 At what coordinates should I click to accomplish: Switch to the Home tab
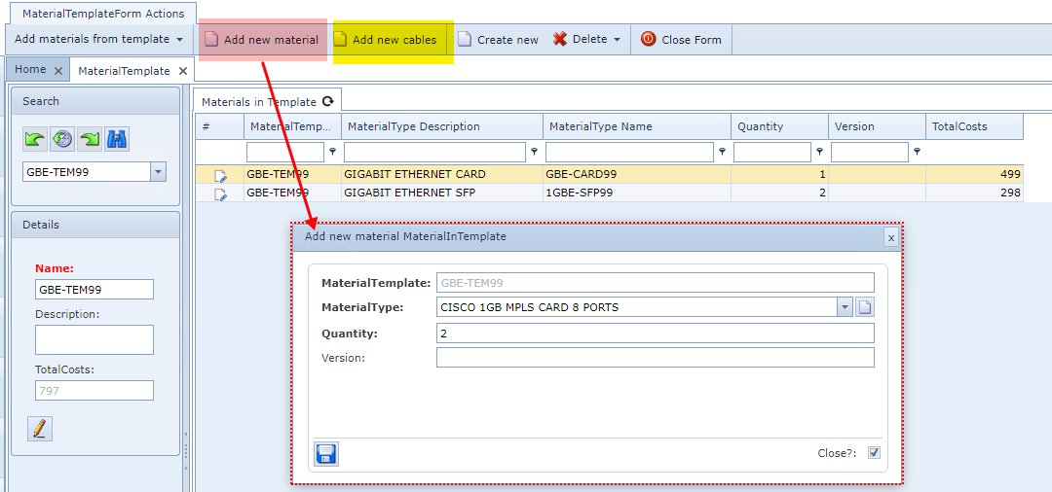(x=30, y=70)
